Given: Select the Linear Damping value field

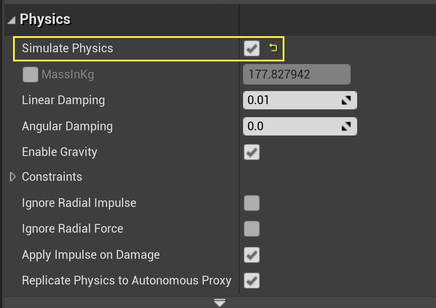Looking at the screenshot, I should click(x=292, y=100).
